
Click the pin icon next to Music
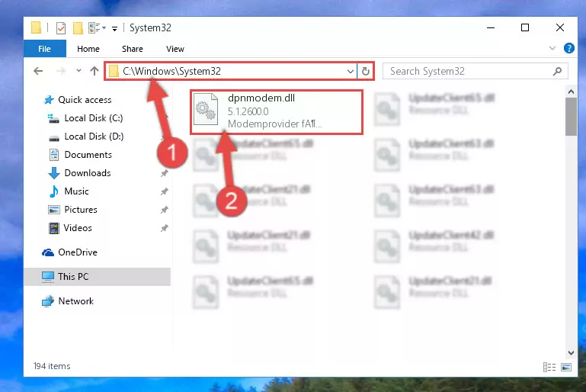(x=164, y=191)
